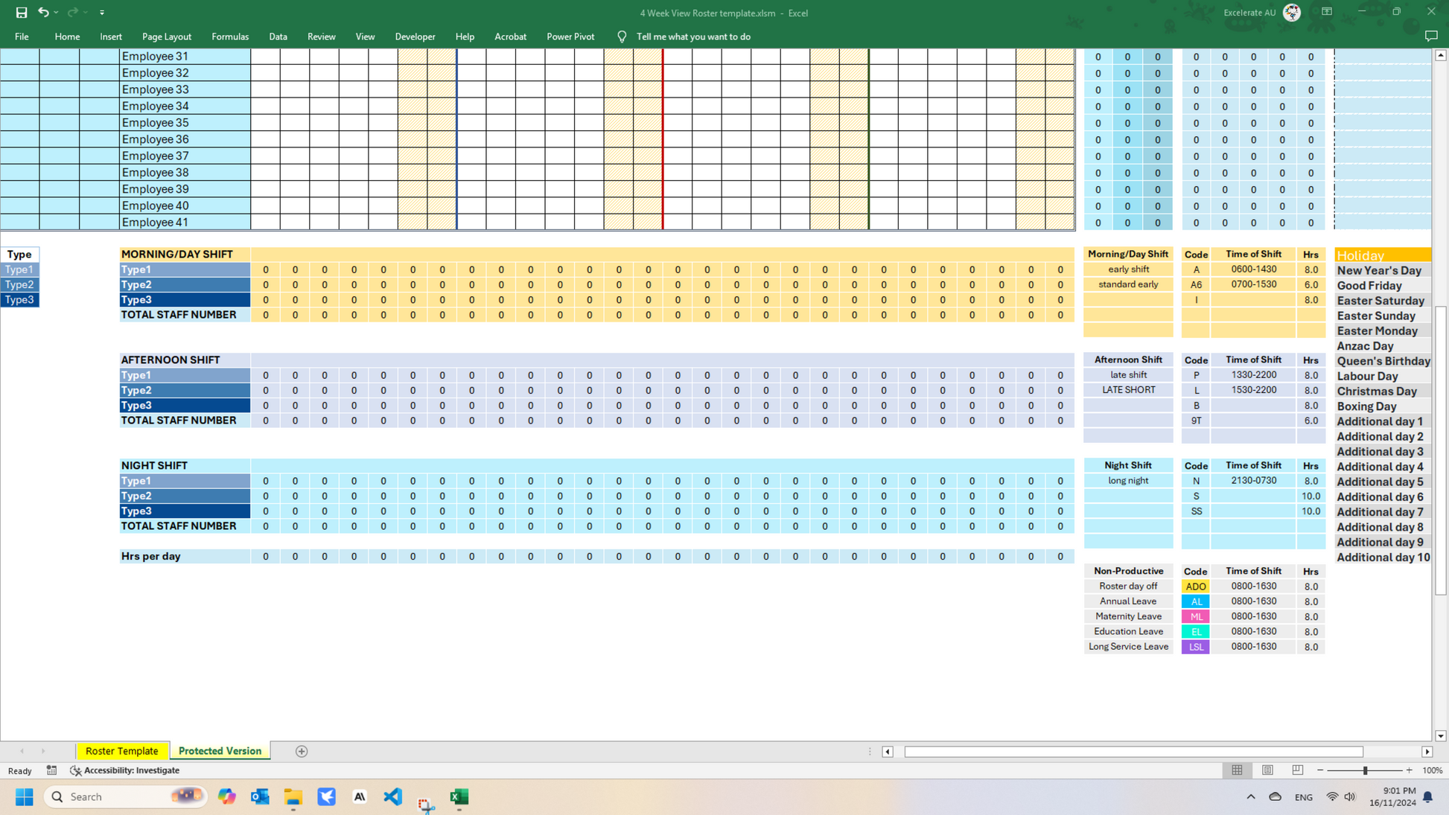Click the Tell me lightbulb icon
1449x815 pixels.
point(622,36)
